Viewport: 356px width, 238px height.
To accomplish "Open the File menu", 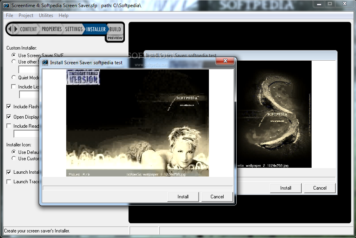I will (x=10, y=15).
